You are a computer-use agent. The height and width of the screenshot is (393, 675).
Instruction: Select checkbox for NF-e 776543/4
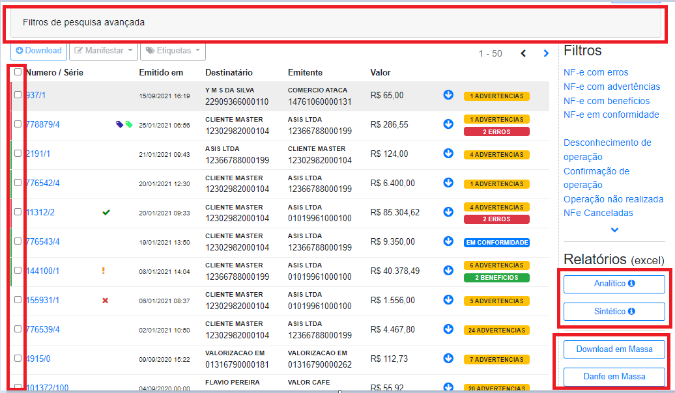pos(18,241)
